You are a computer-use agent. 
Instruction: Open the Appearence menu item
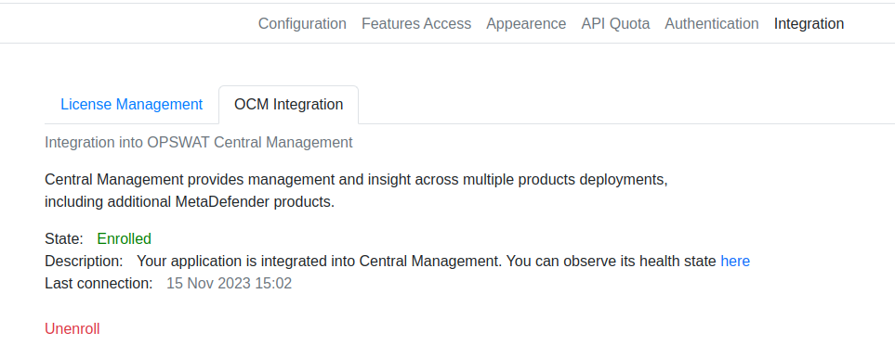tap(526, 24)
